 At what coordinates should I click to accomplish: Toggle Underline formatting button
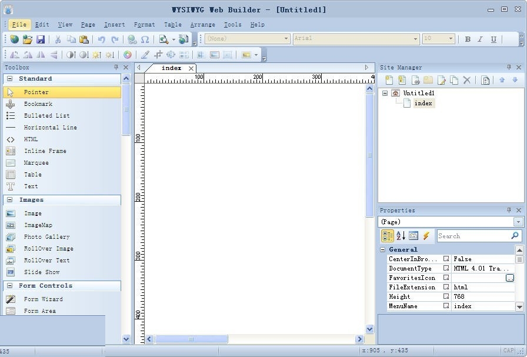pos(493,39)
